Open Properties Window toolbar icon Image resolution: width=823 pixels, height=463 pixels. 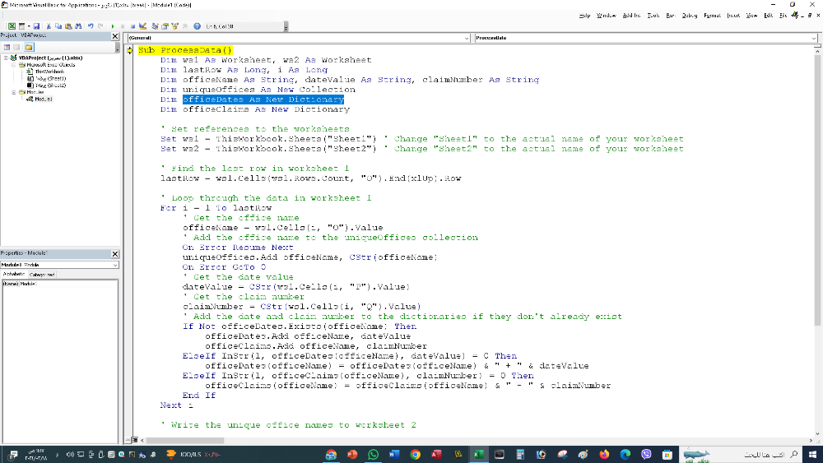pos(165,26)
